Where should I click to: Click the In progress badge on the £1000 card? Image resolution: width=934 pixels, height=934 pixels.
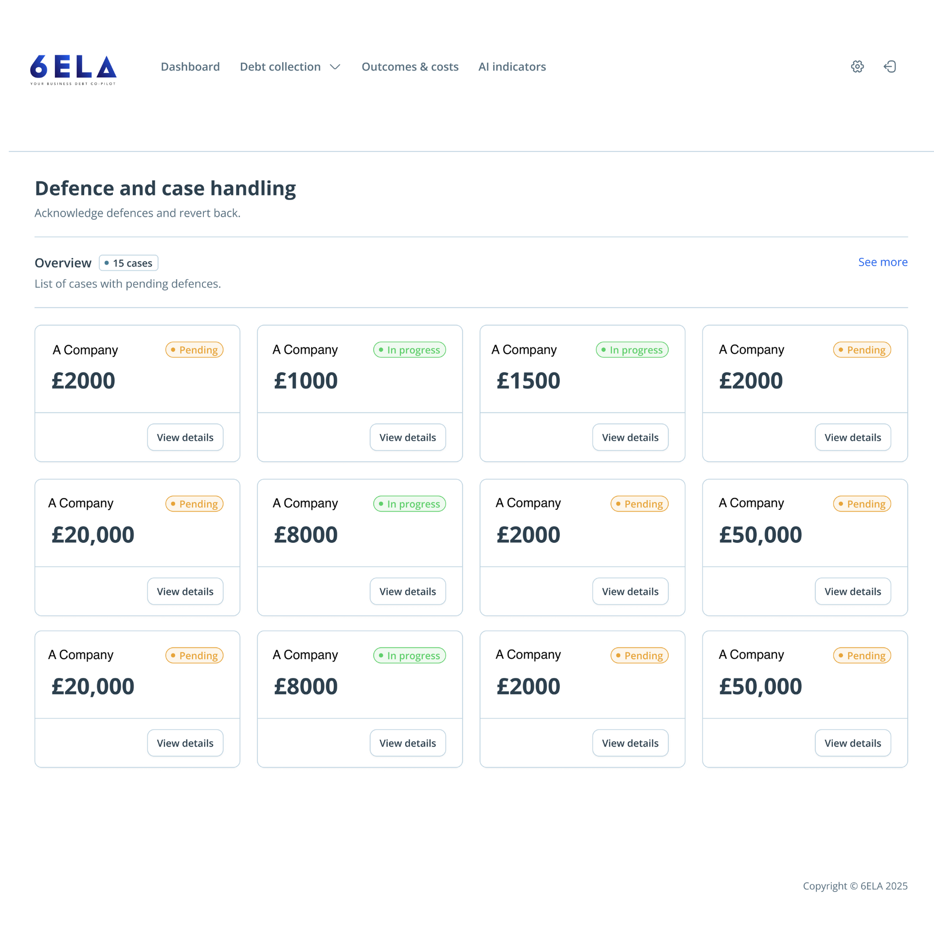point(409,350)
